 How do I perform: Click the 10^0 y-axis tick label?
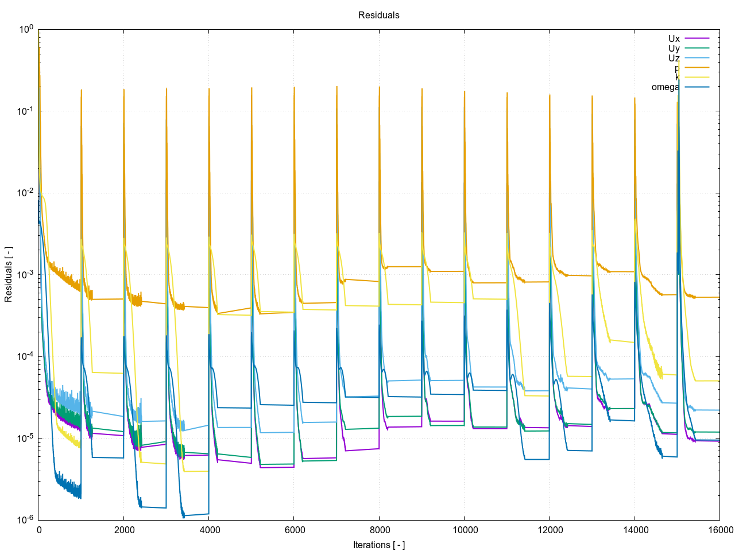[25, 29]
